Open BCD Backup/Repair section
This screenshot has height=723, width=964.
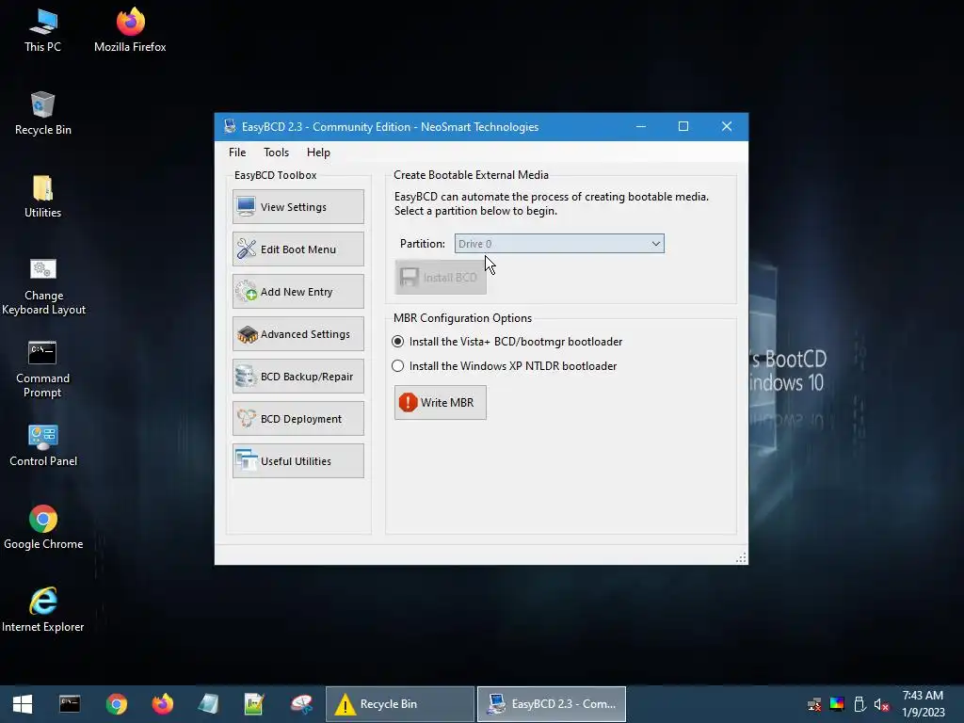(298, 377)
